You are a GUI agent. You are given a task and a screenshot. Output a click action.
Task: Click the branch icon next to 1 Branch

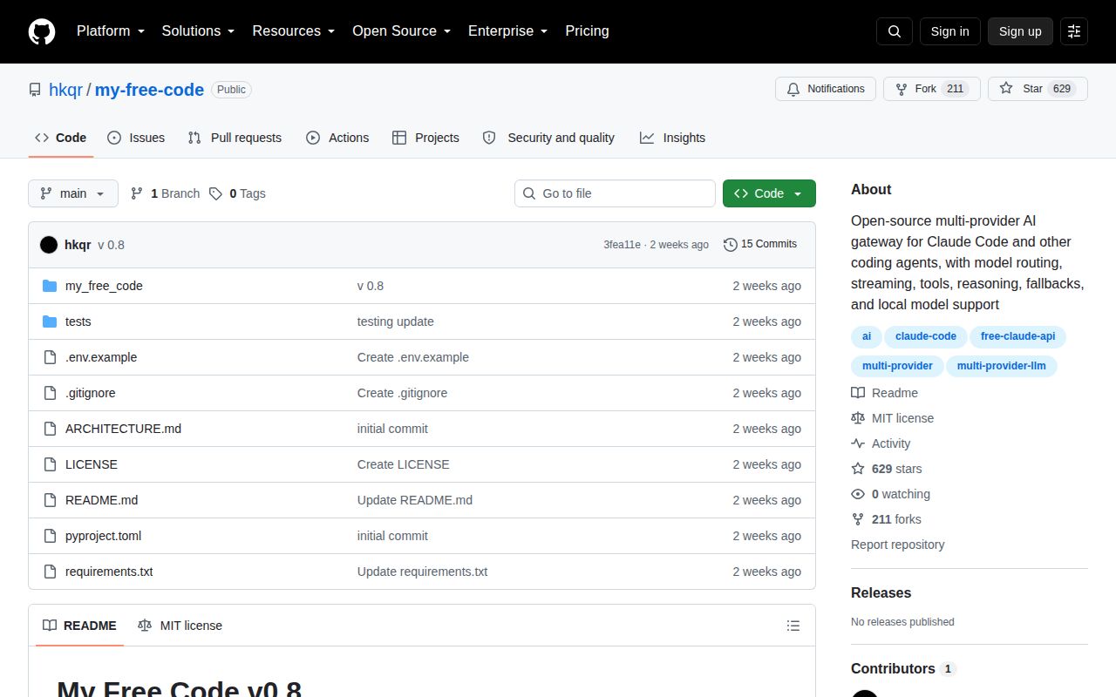137,193
